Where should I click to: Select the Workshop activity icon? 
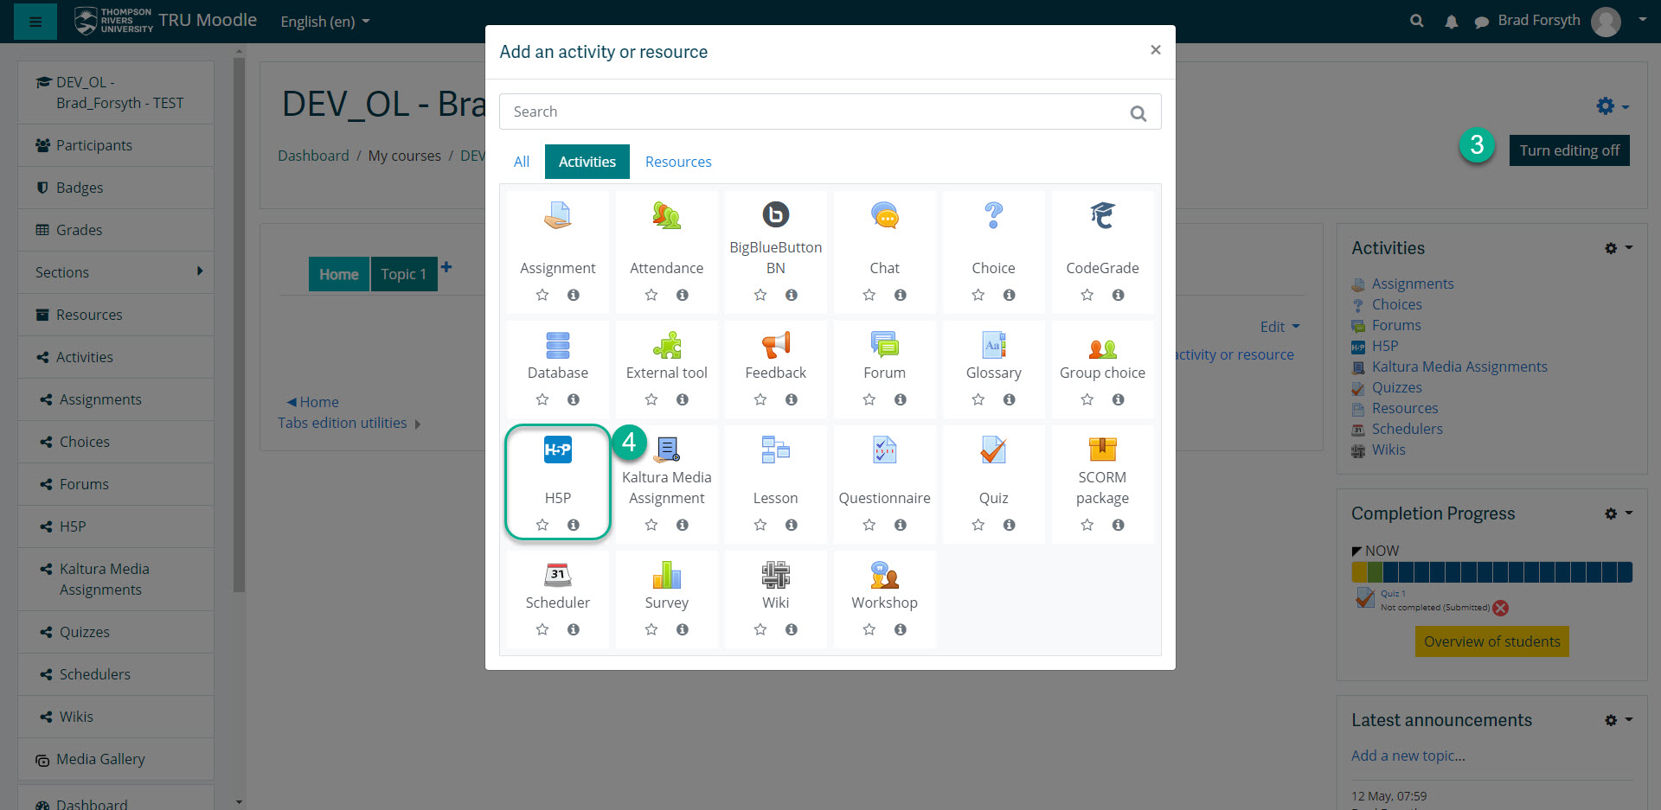click(x=884, y=575)
